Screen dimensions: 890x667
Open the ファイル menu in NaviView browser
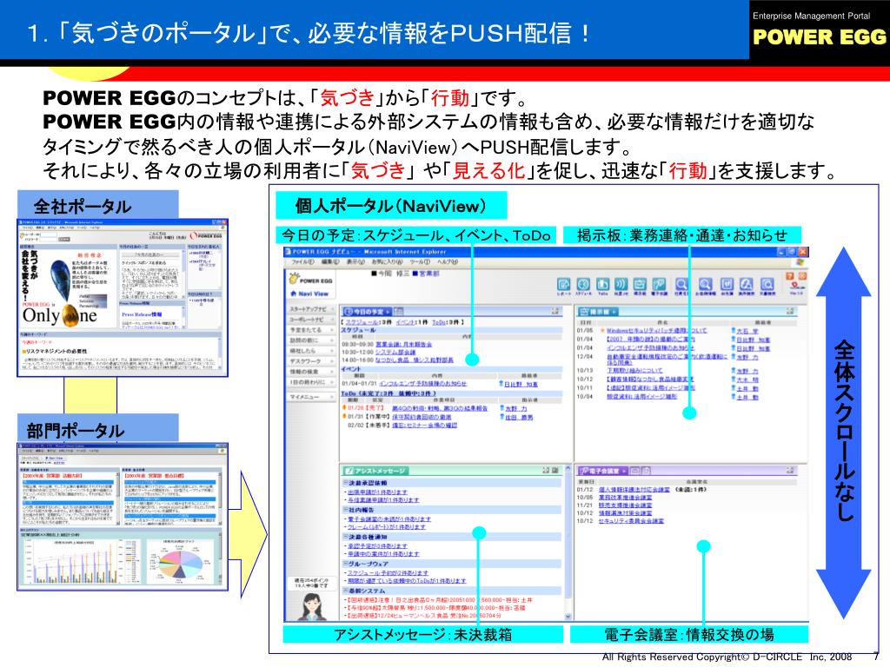coord(302,262)
